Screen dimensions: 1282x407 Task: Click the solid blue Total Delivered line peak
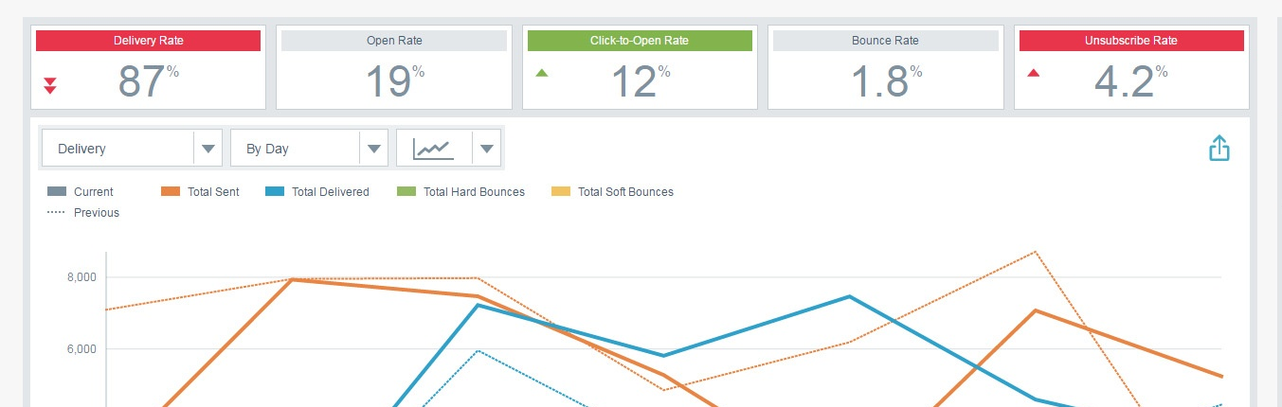coord(850,296)
